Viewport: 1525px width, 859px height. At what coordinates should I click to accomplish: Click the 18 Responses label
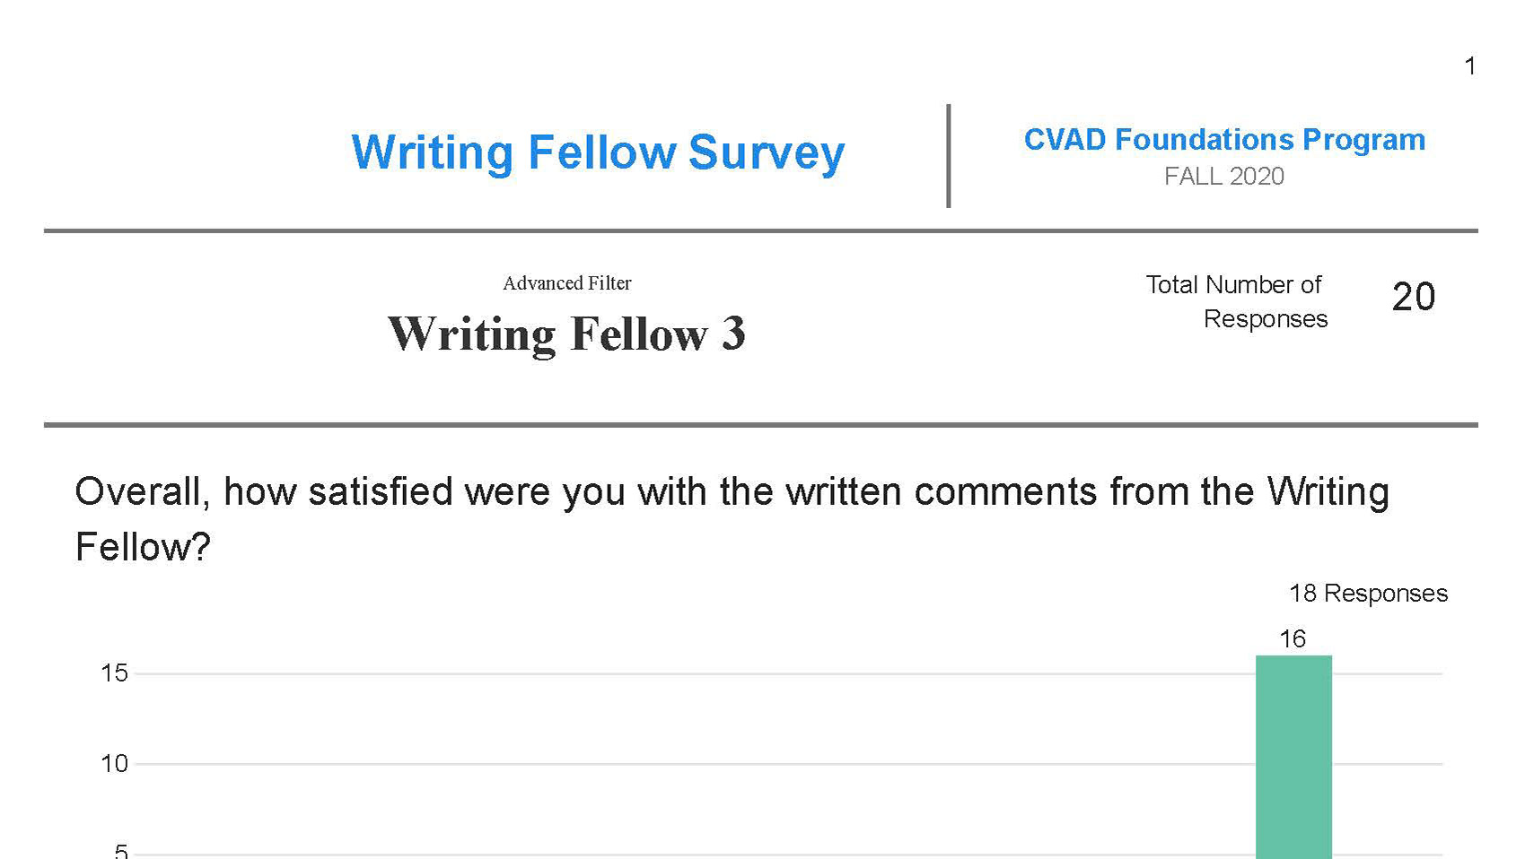1369,594
